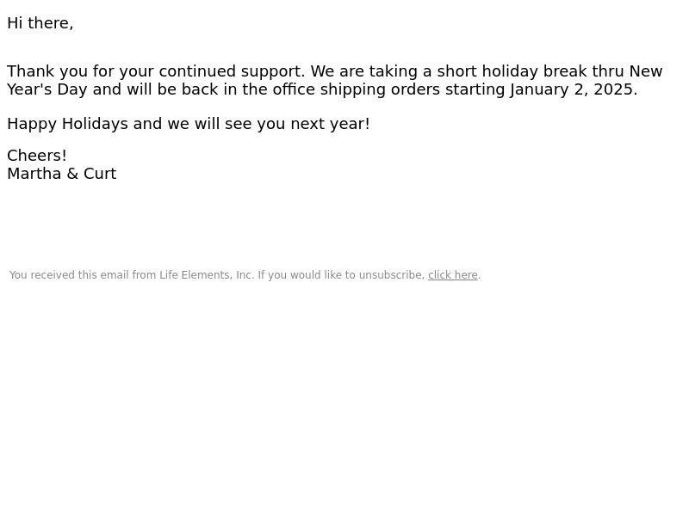Click the 'Life Elements, Inc.' sender name
Image resolution: width=689 pixels, height=516 pixels.
207,275
